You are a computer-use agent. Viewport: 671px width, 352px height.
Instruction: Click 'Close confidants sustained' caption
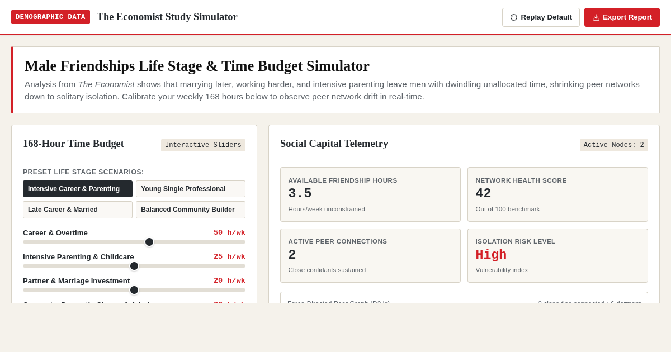(327, 270)
